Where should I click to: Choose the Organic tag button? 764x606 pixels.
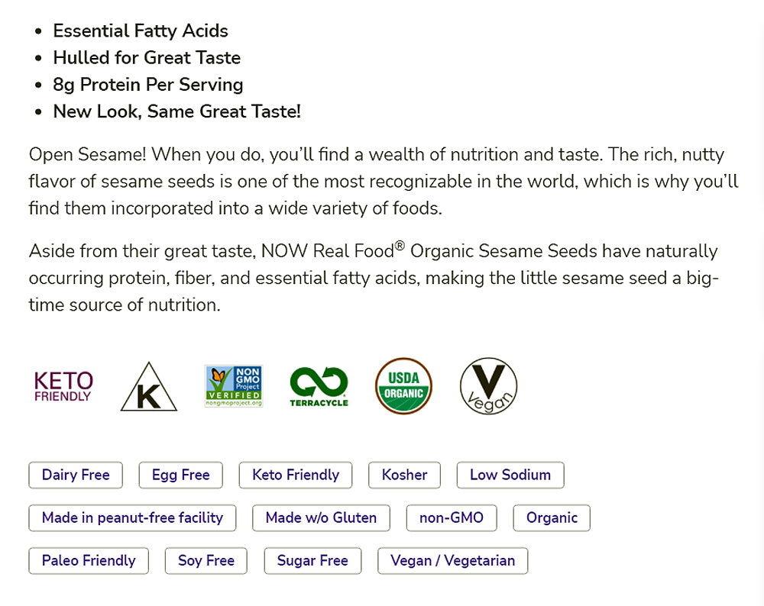tap(552, 517)
